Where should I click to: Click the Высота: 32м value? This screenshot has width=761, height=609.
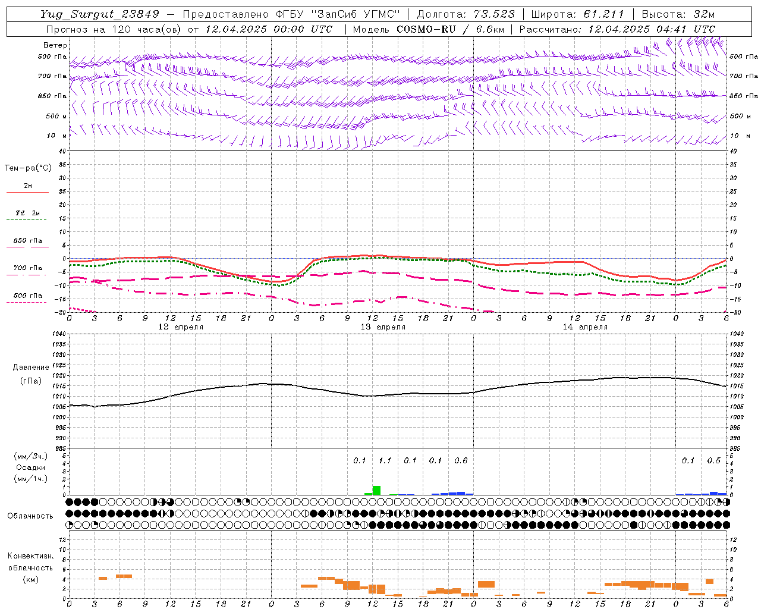[x=678, y=14]
